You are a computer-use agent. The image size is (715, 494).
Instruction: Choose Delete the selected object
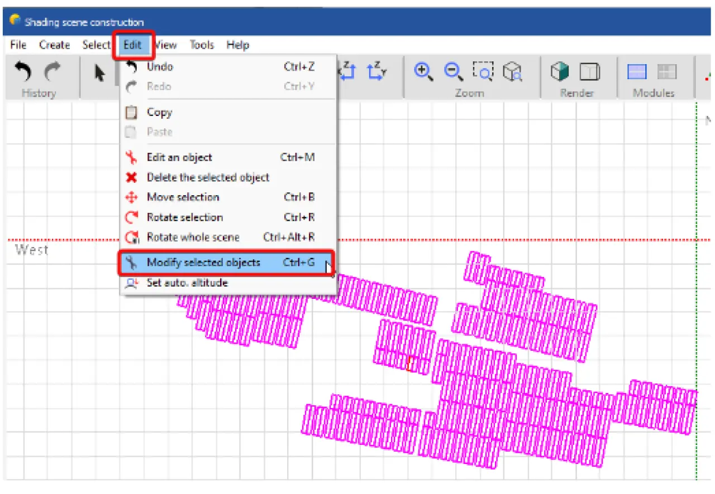pyautogui.click(x=208, y=177)
